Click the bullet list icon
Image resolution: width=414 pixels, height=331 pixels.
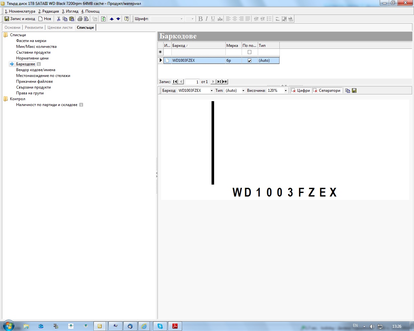click(x=269, y=19)
